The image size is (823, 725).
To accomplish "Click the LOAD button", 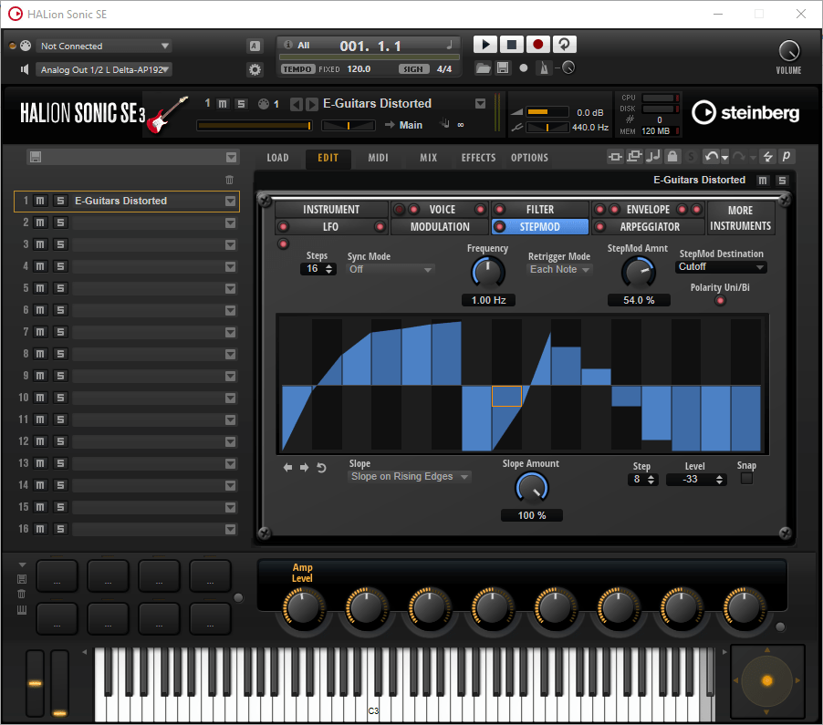I will (x=277, y=157).
